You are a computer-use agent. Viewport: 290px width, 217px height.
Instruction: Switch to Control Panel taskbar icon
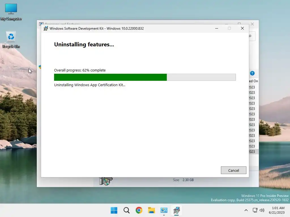pos(164,210)
